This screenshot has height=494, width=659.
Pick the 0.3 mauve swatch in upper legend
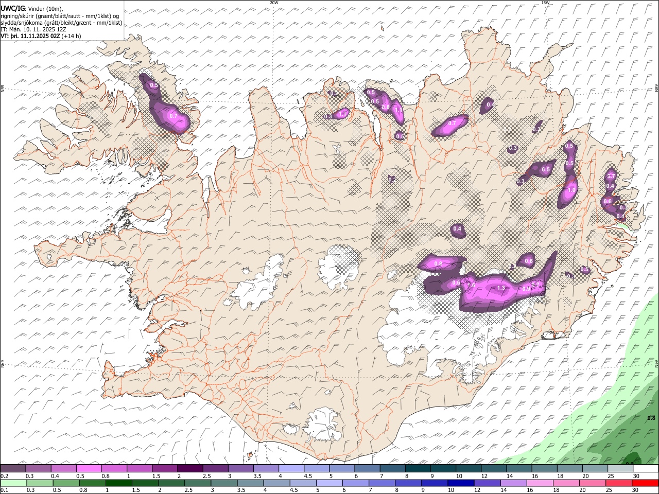click(38, 469)
